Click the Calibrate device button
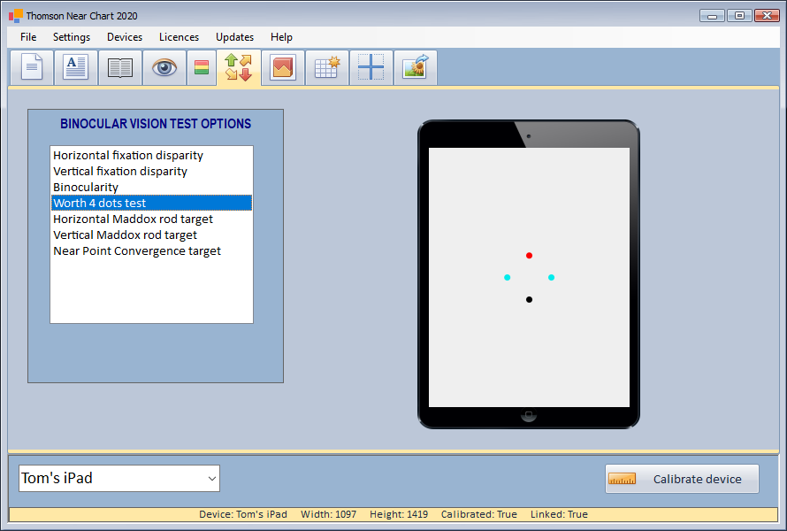This screenshot has width=787, height=531. [682, 479]
